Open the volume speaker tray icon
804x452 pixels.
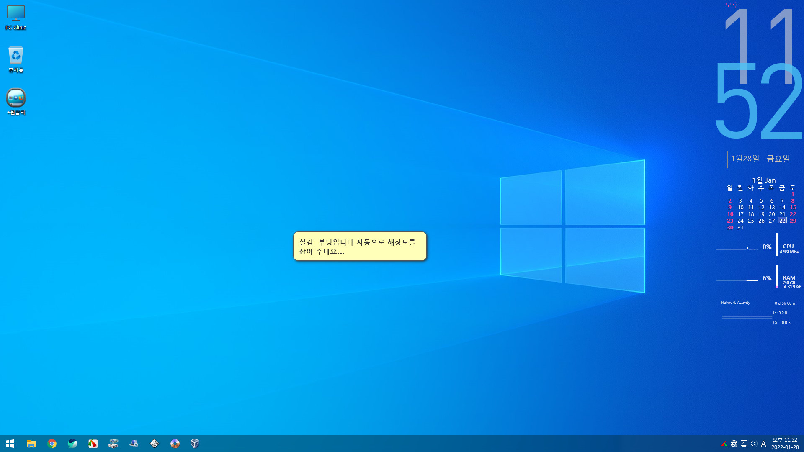(x=754, y=444)
